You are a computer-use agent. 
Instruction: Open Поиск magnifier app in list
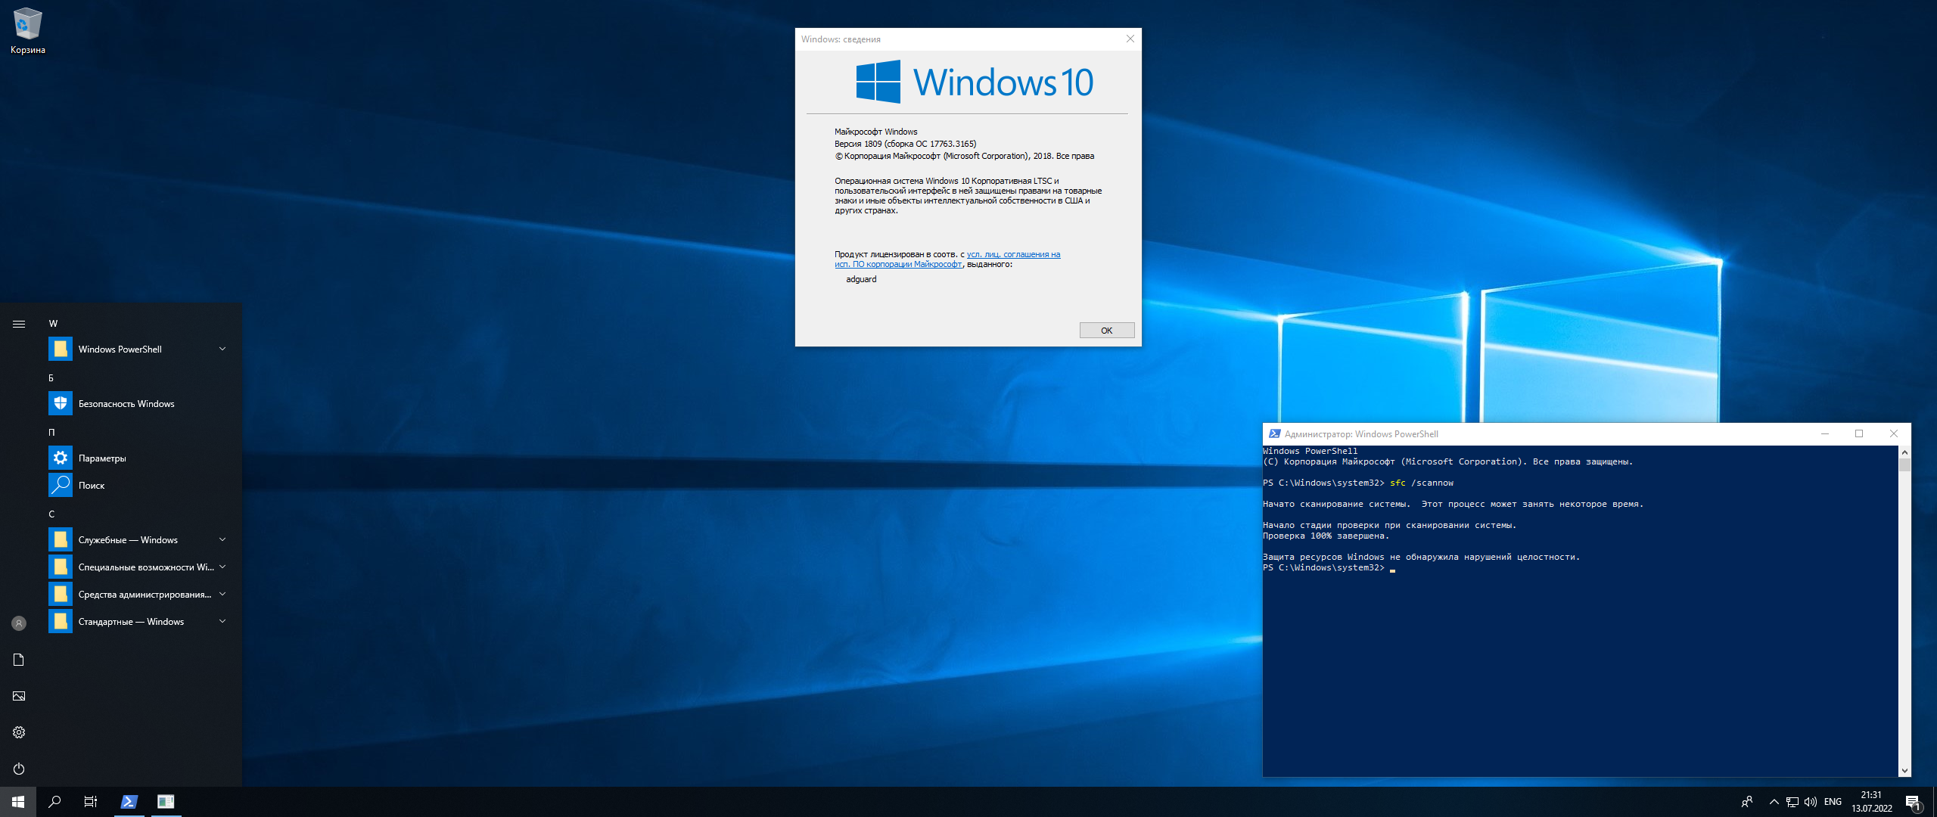[61, 485]
